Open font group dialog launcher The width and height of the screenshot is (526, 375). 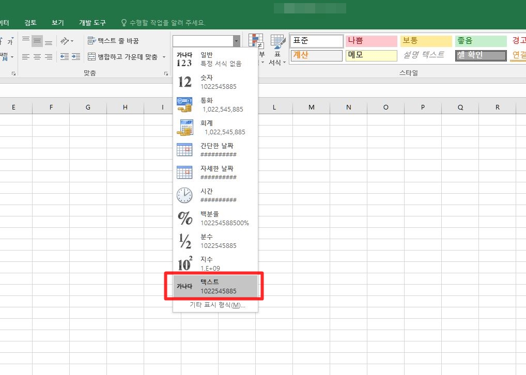click(x=13, y=73)
